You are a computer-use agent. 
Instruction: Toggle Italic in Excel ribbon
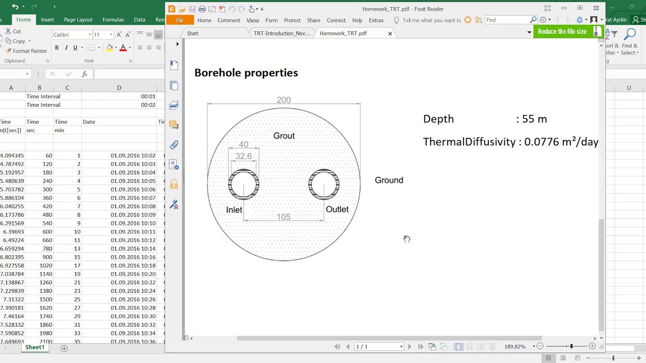[x=66, y=47]
